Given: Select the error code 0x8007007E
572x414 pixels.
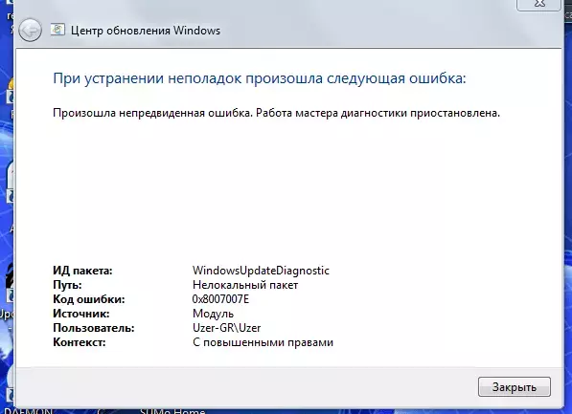Looking at the screenshot, I should point(220,299).
